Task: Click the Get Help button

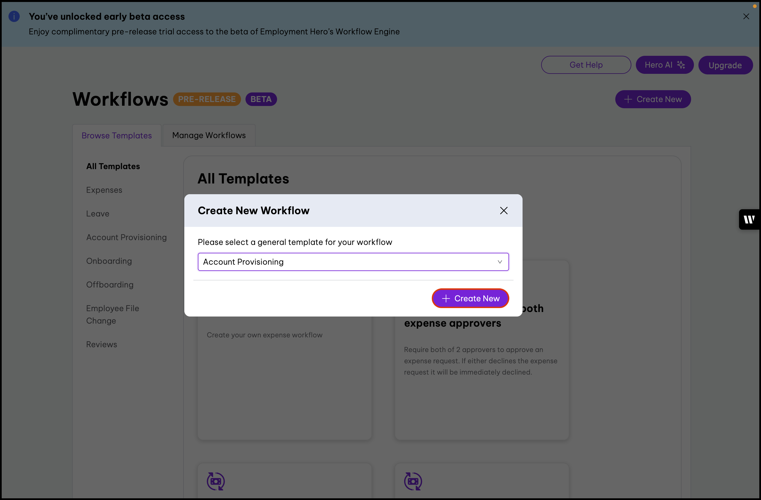Action: click(x=586, y=65)
